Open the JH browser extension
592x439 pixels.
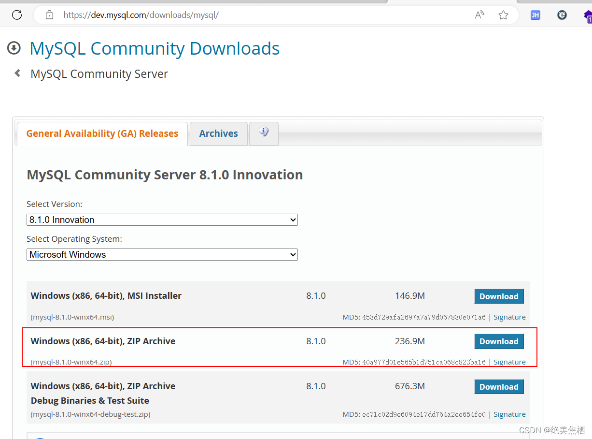(x=535, y=15)
